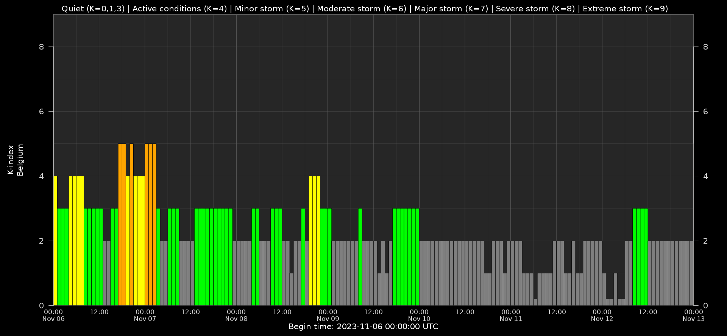Click the 'Nov 09' date label

pyautogui.click(x=328, y=319)
